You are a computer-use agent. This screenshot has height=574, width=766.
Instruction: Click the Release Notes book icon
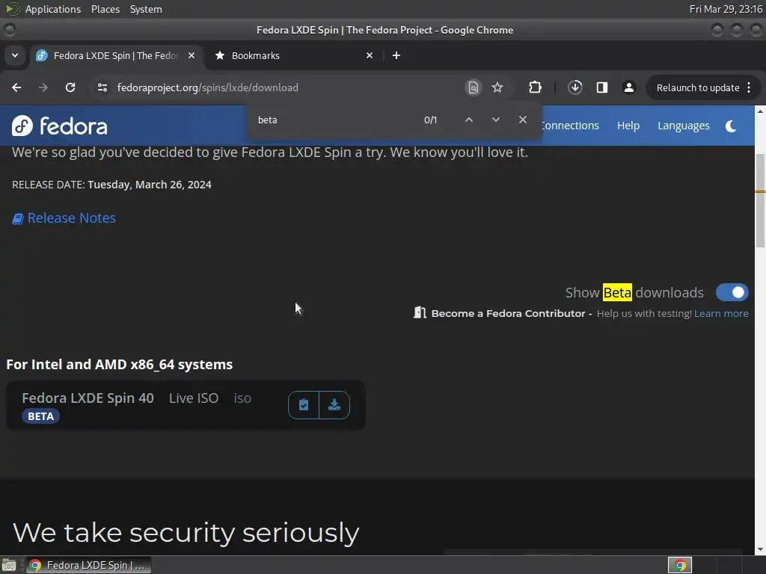point(18,219)
